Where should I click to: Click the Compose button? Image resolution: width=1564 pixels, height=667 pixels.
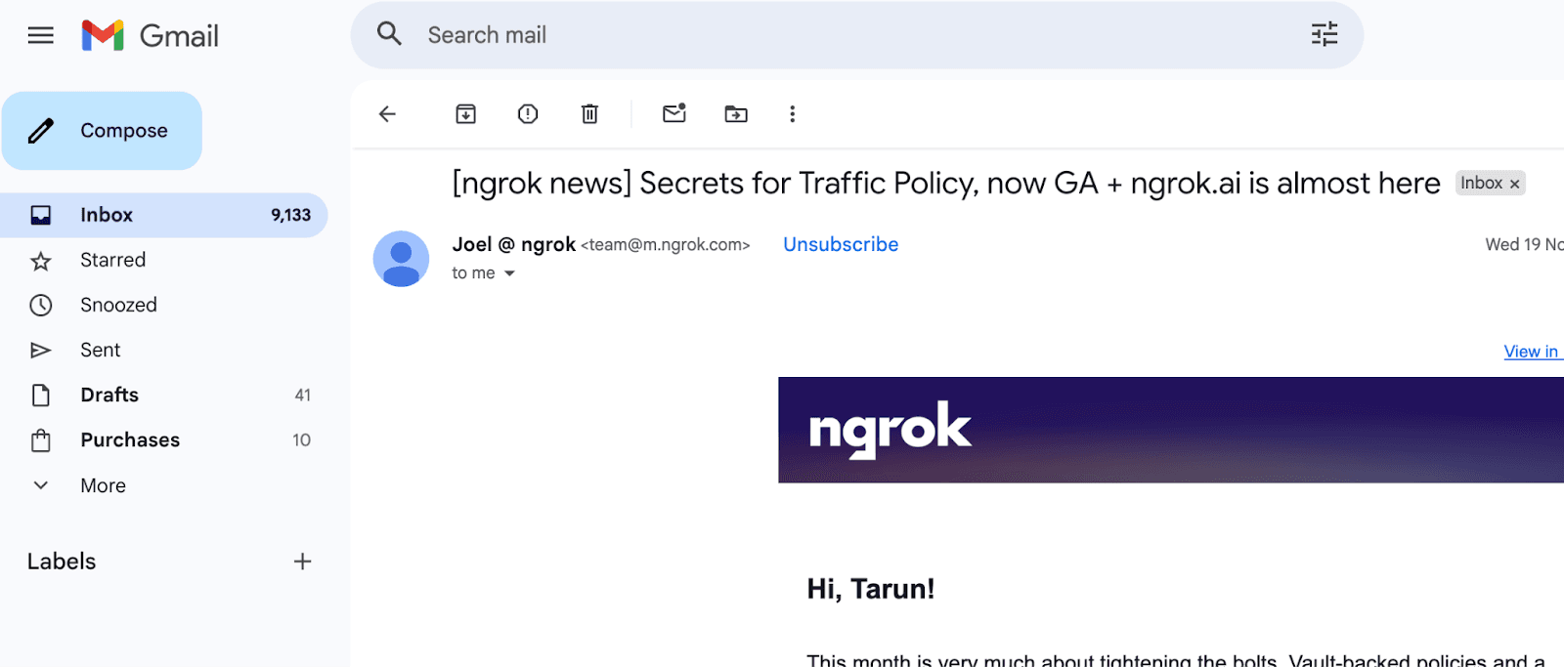[102, 131]
